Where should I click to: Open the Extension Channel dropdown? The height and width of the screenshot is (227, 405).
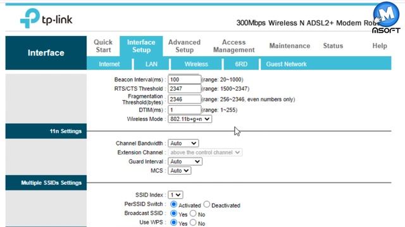(x=205, y=153)
